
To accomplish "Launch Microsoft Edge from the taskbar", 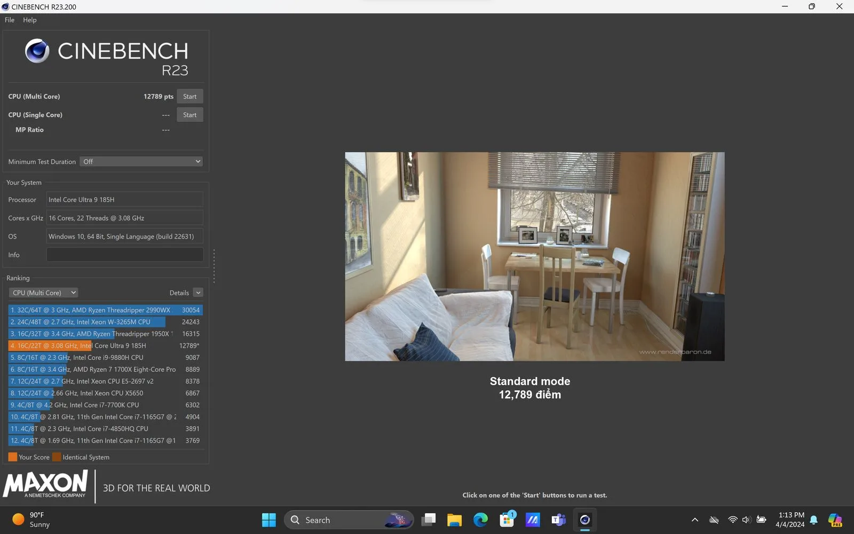I will pos(480,520).
